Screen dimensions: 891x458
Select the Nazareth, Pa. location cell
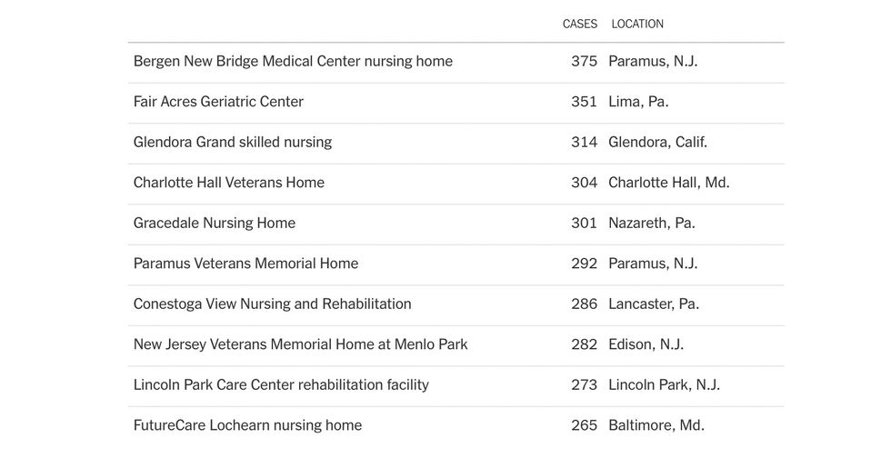(652, 223)
